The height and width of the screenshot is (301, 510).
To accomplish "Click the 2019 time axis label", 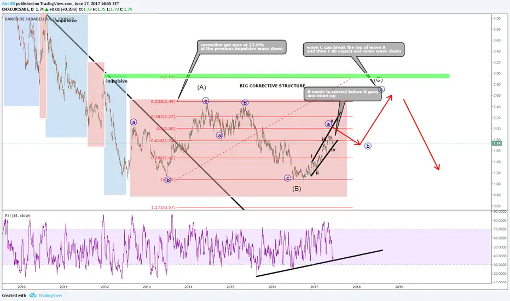I will pos(399,287).
